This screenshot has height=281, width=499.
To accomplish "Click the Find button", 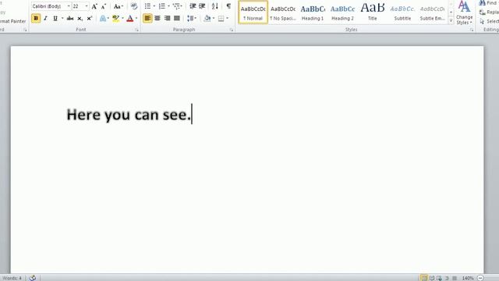I will click(489, 3).
